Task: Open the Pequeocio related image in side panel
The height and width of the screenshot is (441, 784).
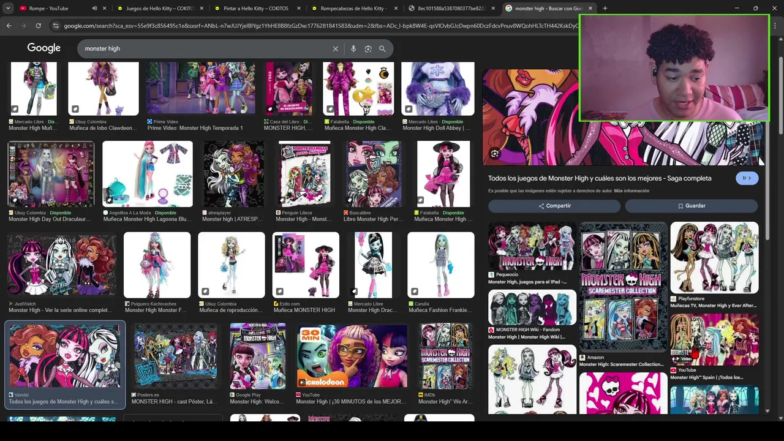Action: click(532, 246)
